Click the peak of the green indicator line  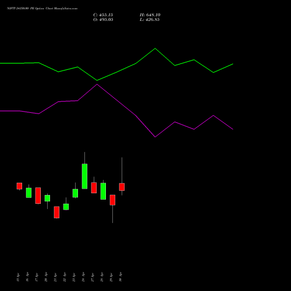(x=155, y=48)
